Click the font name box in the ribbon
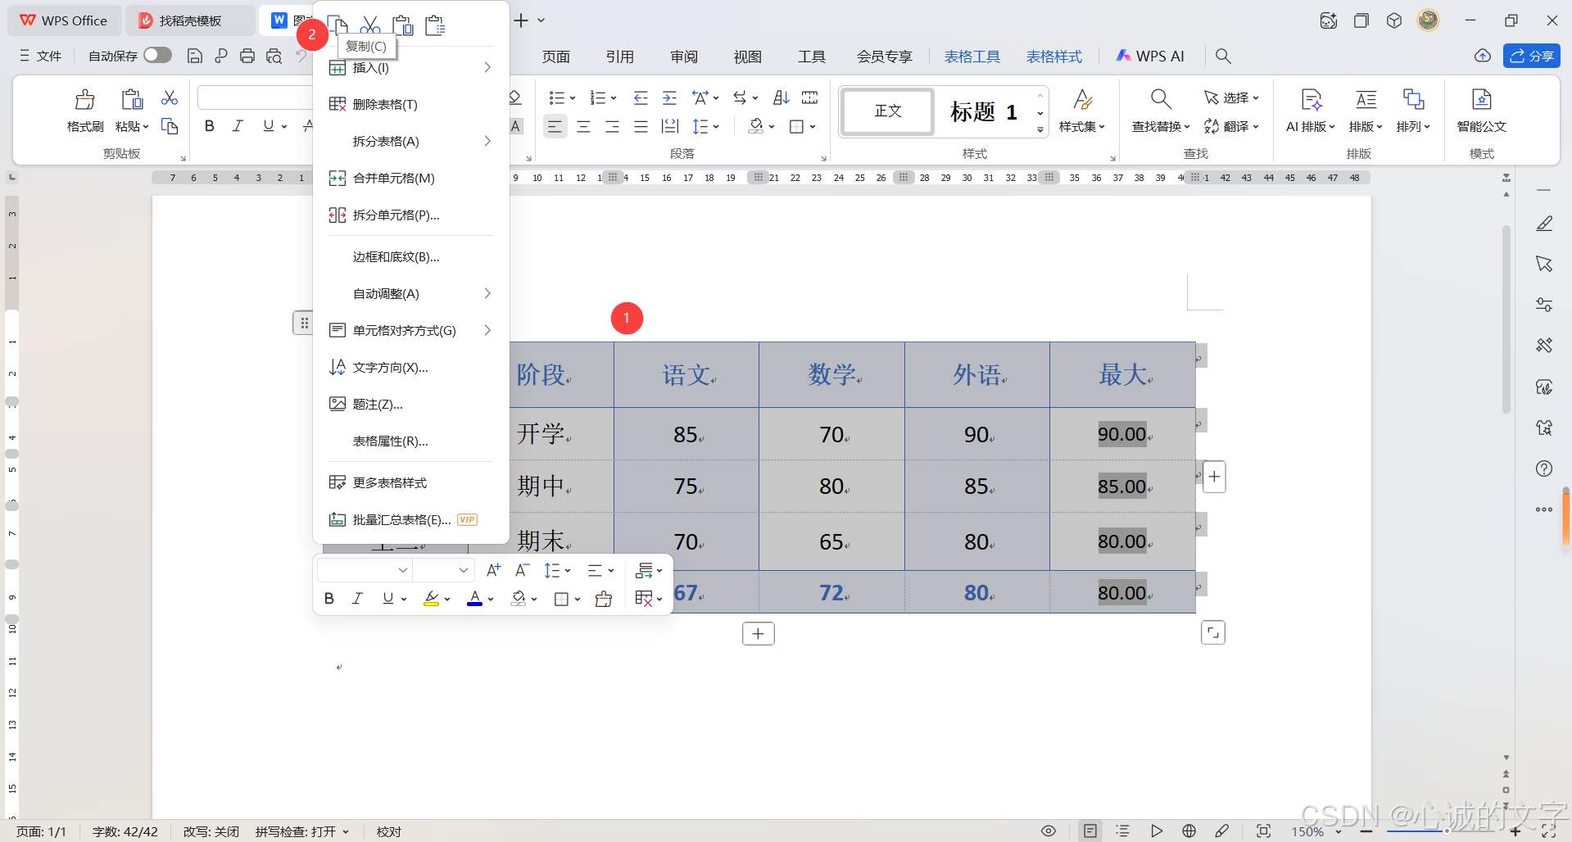 tap(256, 97)
